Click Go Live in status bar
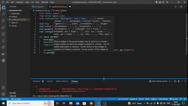The image size is (188, 106). click(174, 99)
